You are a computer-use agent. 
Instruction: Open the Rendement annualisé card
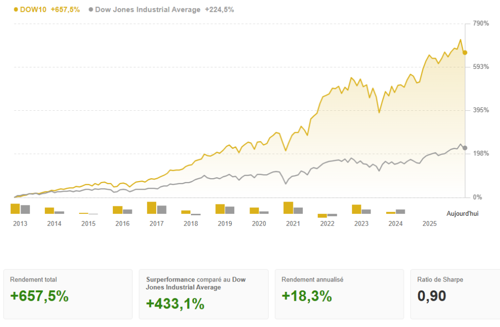point(339,294)
